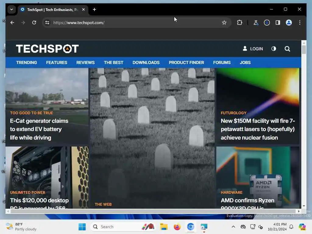
Task: Open the JOBS page
Action: pos(245,62)
